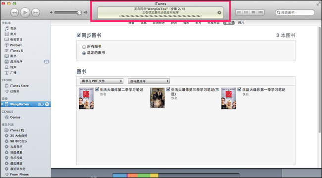Switch to the 音乐 music tab

click(186, 23)
